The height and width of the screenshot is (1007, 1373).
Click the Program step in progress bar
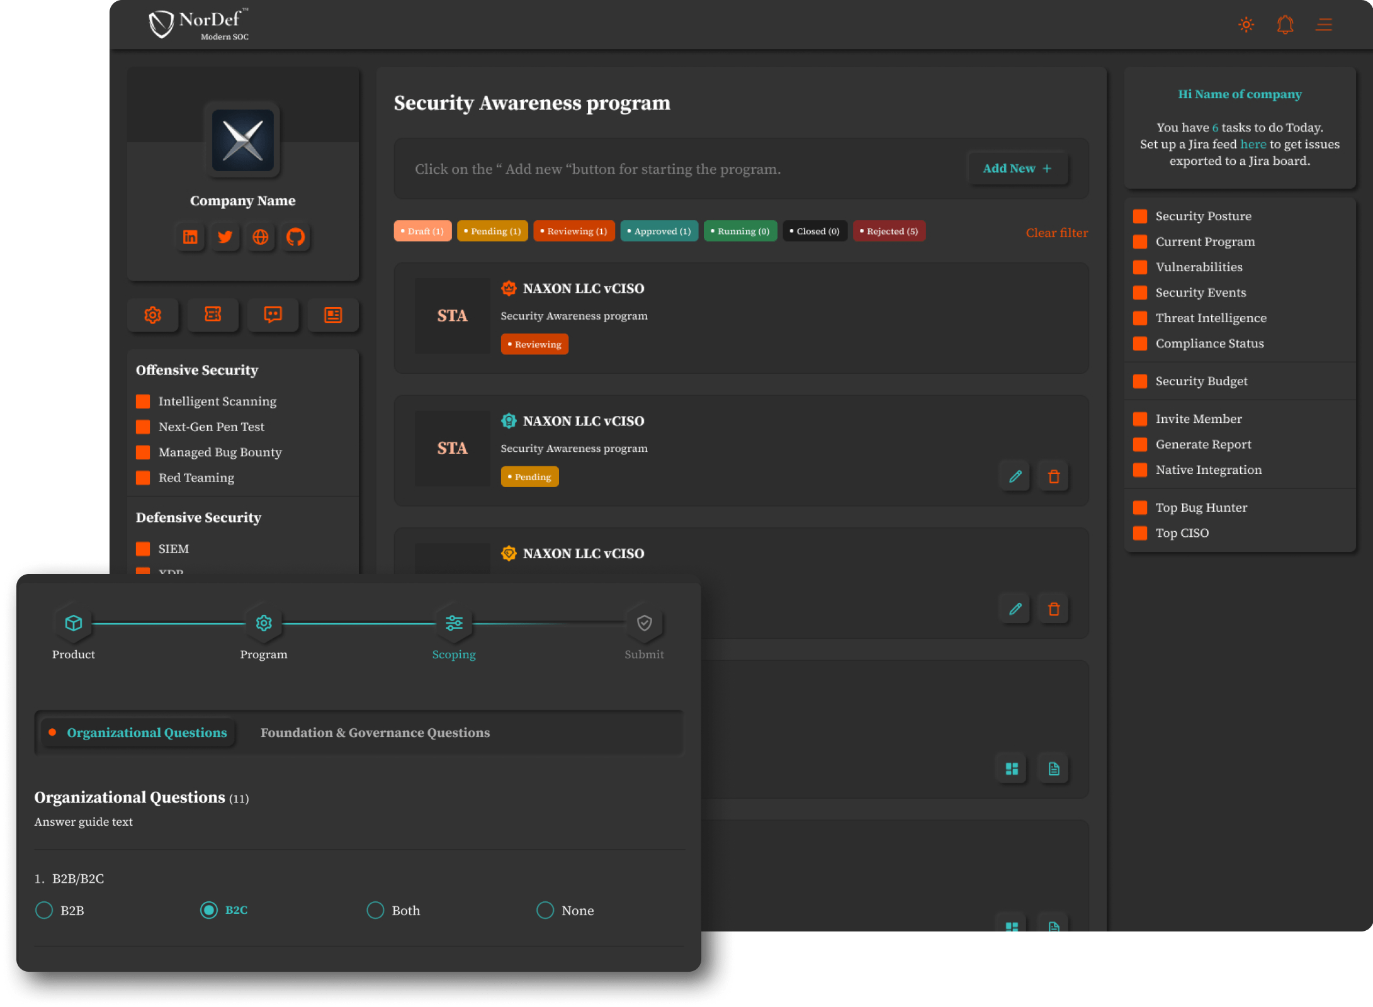coord(263,623)
